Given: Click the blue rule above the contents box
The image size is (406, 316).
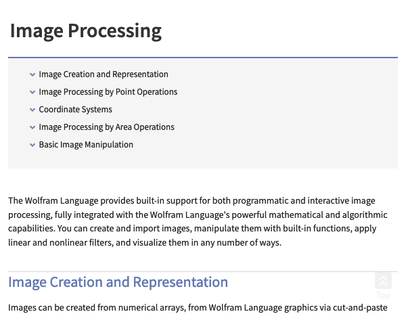Looking at the screenshot, I should (203, 58).
